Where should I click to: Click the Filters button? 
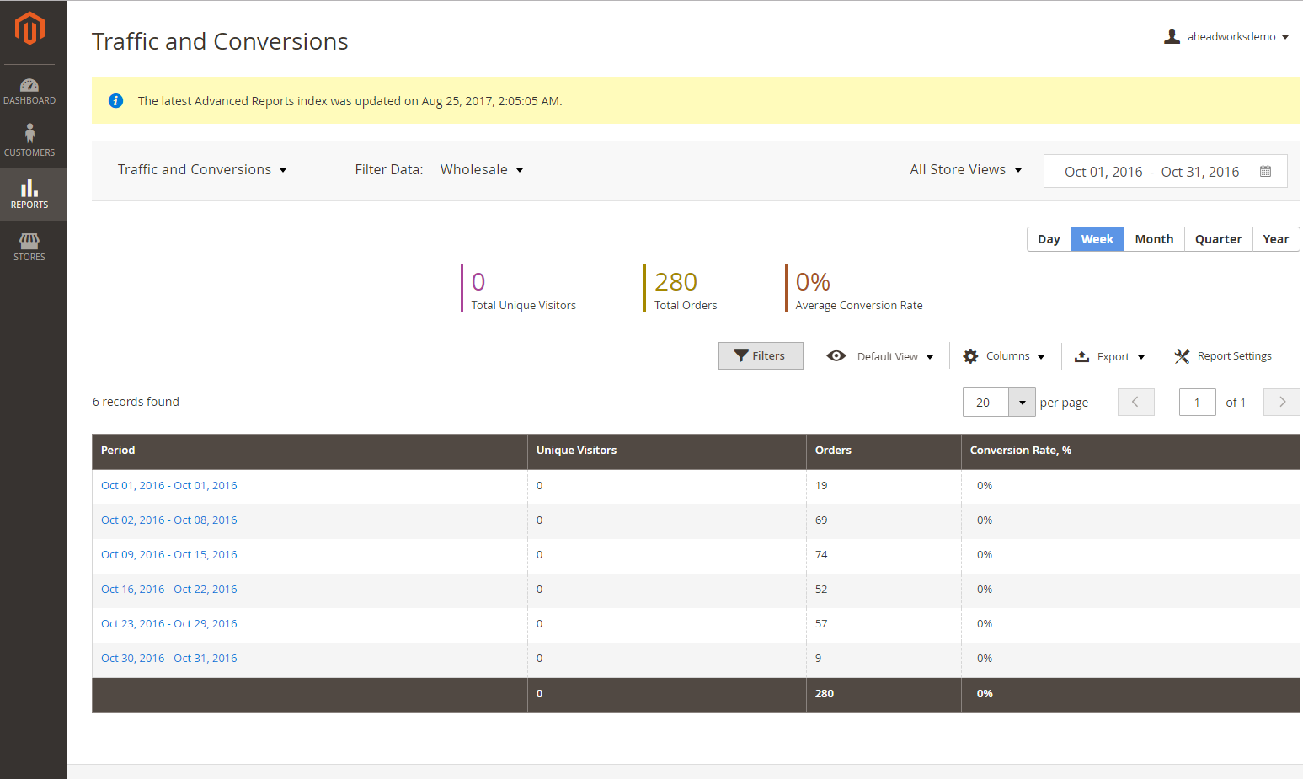(x=761, y=356)
